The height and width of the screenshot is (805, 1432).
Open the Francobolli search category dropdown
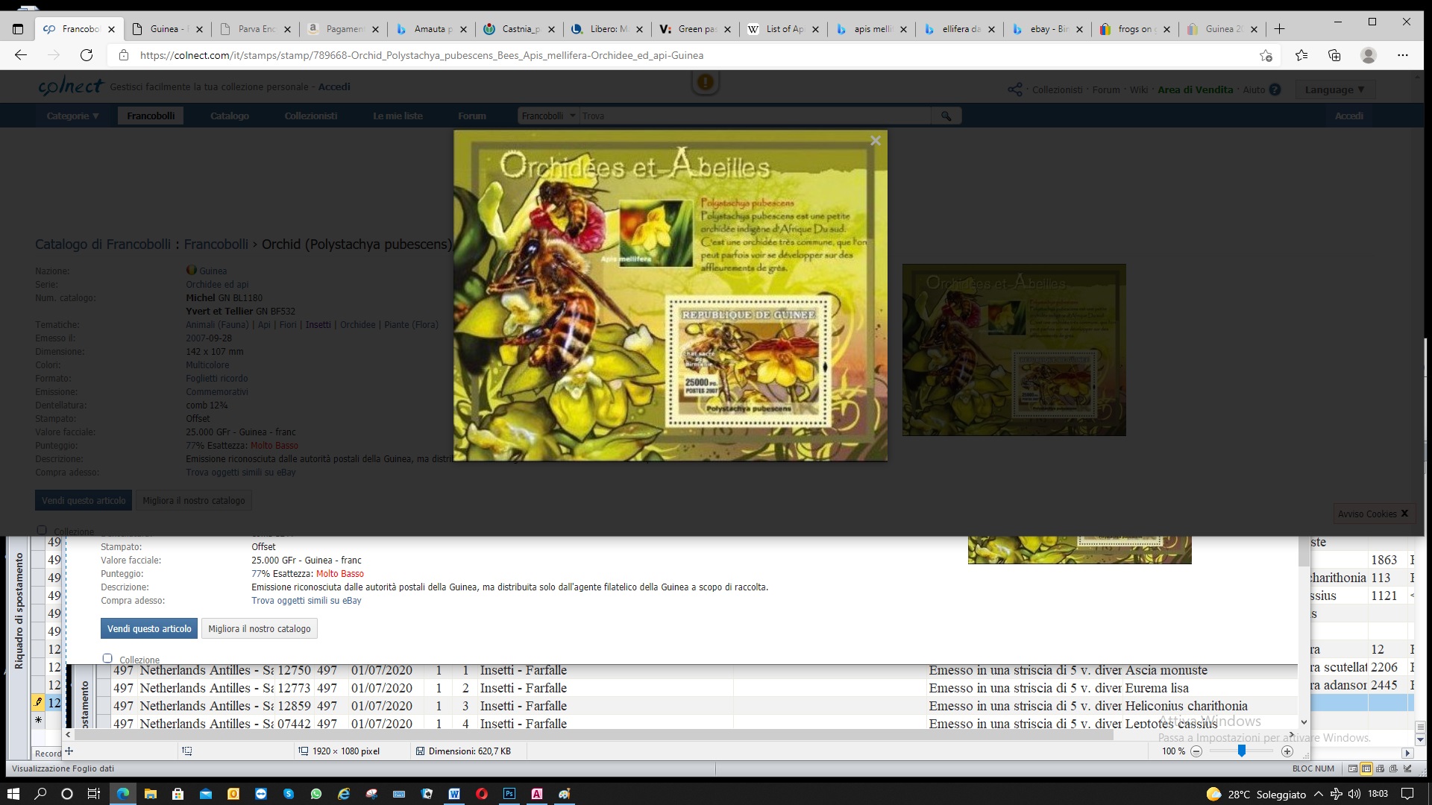pos(548,116)
